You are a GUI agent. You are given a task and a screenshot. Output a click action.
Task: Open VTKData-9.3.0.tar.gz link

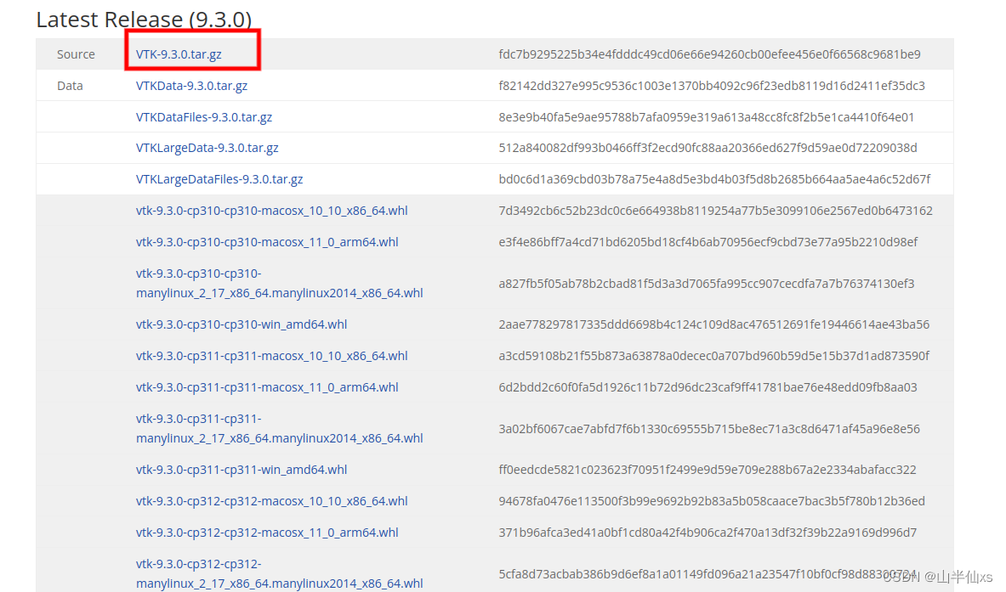tap(191, 86)
